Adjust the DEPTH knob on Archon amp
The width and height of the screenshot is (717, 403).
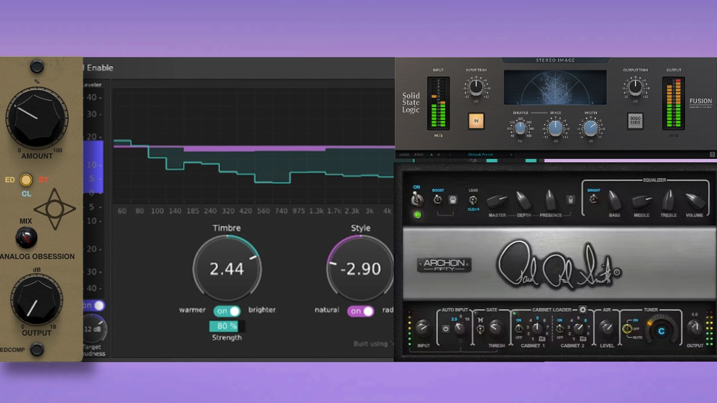click(523, 200)
